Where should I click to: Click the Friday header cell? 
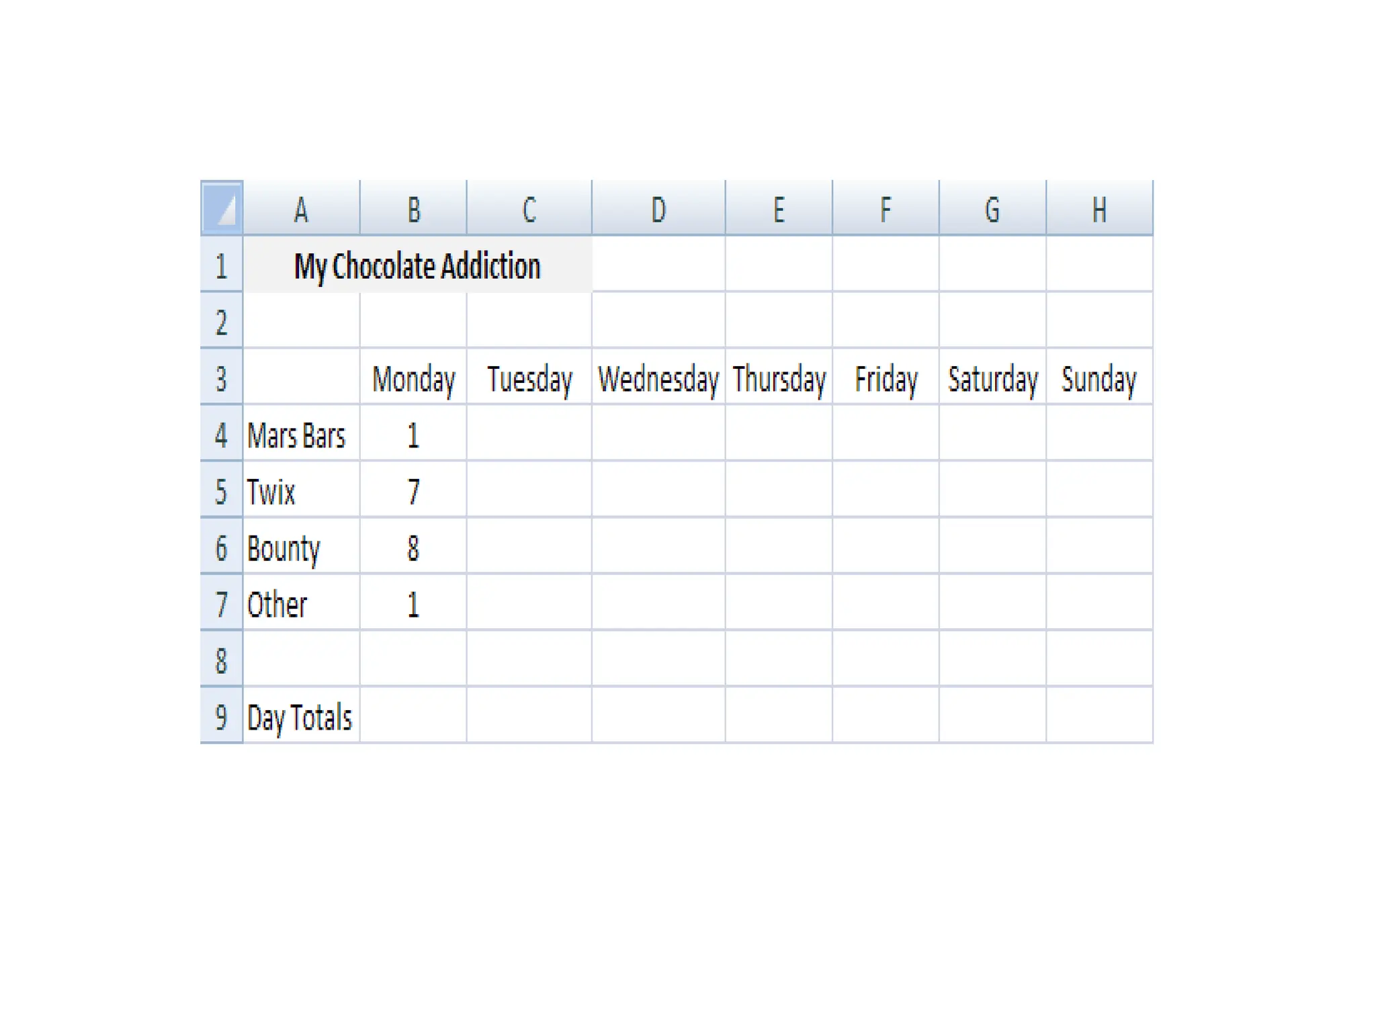click(886, 378)
